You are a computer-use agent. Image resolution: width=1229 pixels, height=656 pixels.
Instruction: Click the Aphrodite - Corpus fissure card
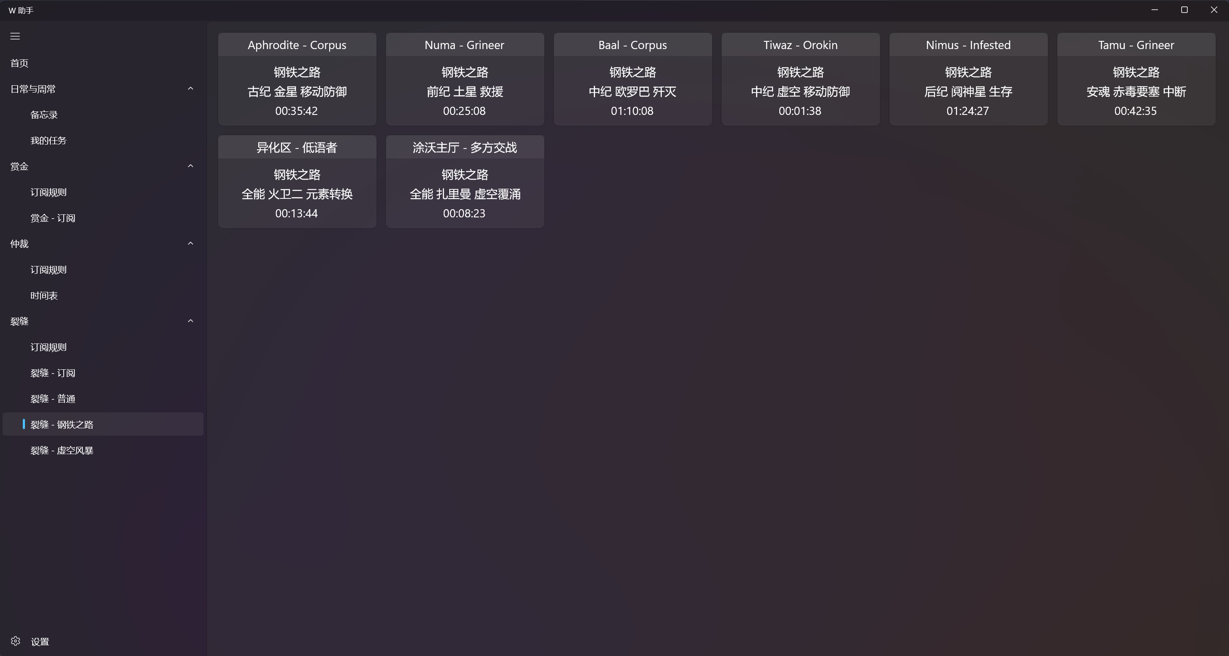[x=297, y=79]
